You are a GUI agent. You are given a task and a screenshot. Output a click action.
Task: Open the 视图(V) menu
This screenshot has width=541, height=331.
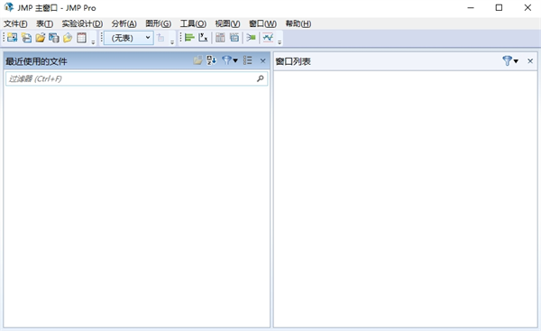point(228,23)
